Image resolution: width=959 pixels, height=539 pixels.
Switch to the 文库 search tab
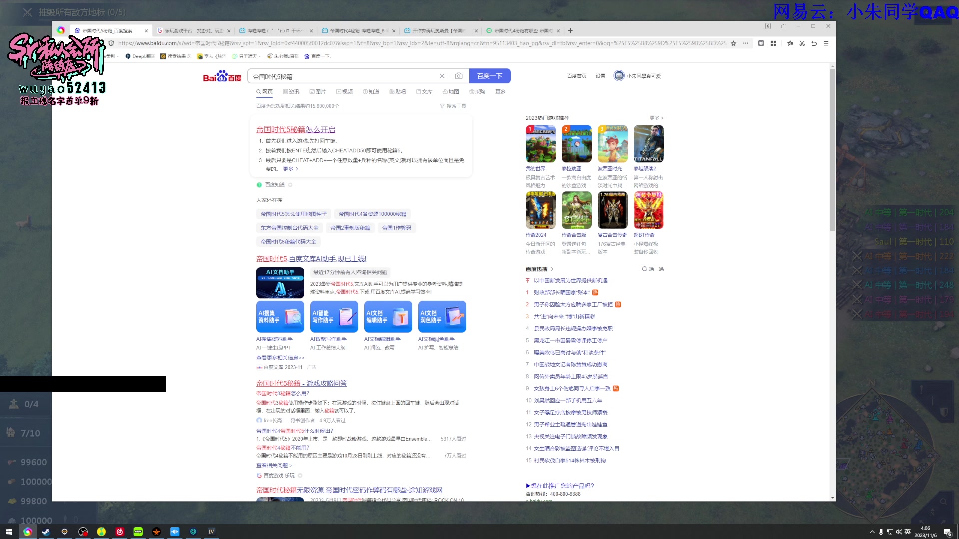[424, 92]
